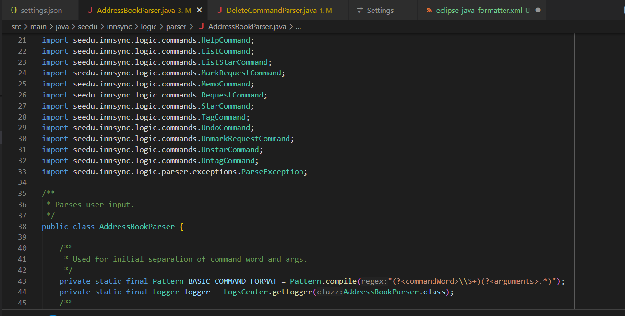Viewport: 625px width, 316px height.
Task: Open the main breadcrumb segment
Action: pyautogui.click(x=38, y=27)
